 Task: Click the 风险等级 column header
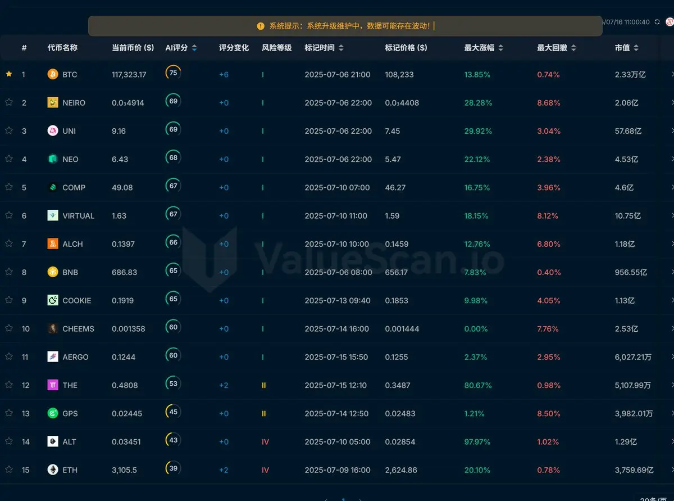[x=277, y=48]
